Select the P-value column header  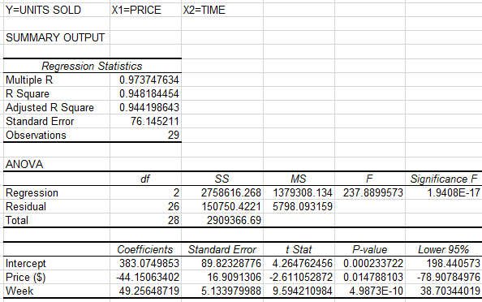click(369, 249)
